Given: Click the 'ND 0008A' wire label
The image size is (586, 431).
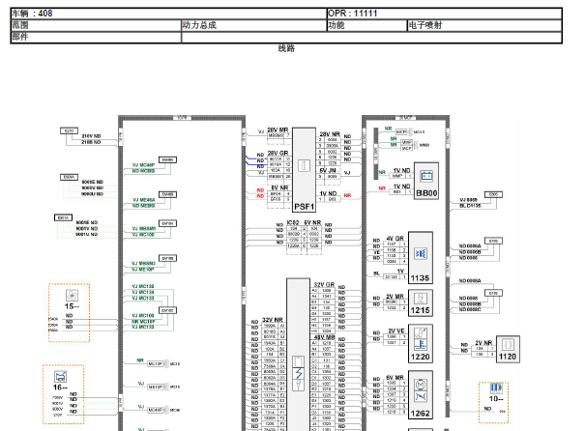Looking at the screenshot, I should point(470,280).
